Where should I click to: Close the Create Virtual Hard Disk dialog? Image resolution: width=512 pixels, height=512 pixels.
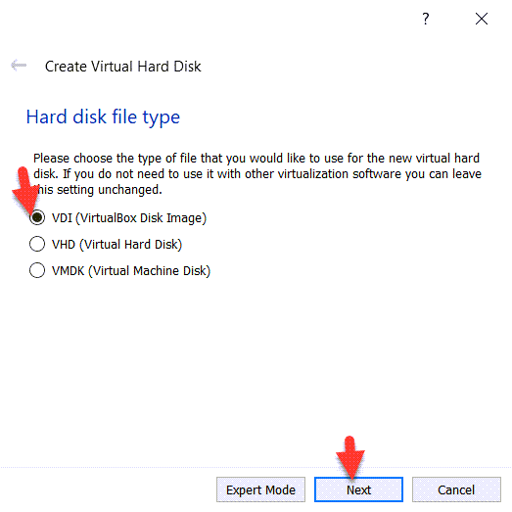[x=482, y=19]
